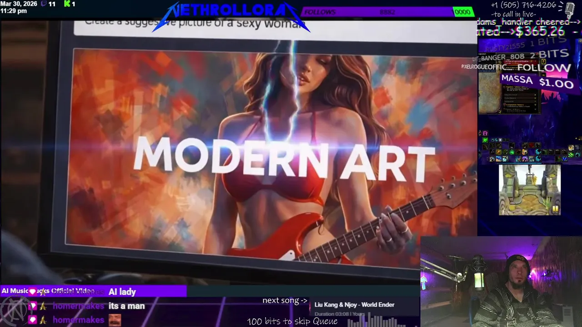The height and width of the screenshot is (327, 582).
Task: Click the heart badge beside 'its a man' message
Action: tap(33, 306)
